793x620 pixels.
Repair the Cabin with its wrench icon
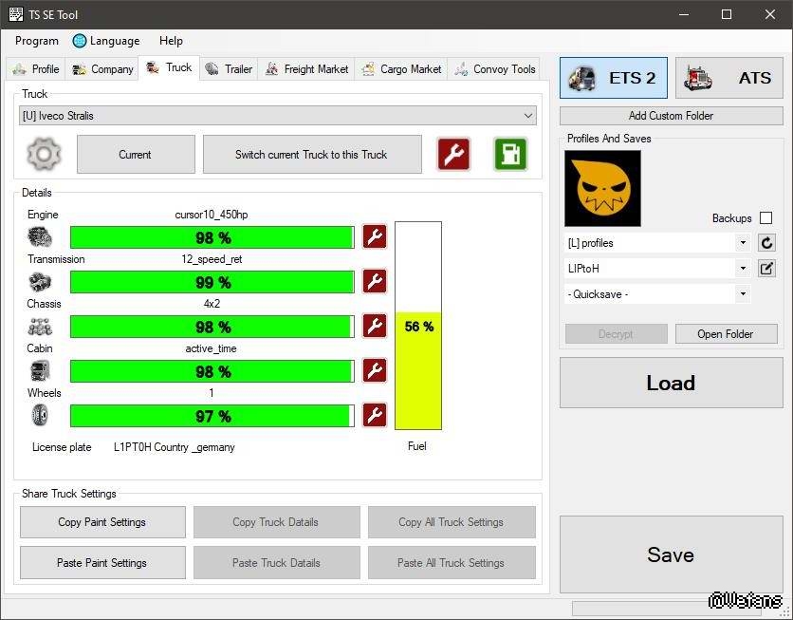[375, 370]
